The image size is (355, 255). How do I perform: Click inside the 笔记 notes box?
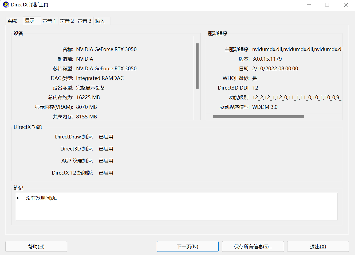click(177, 207)
